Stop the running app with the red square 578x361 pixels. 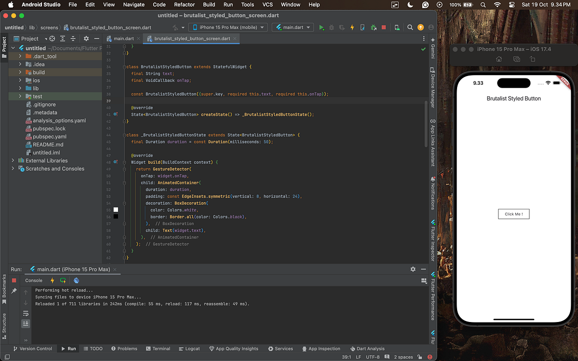point(384,27)
